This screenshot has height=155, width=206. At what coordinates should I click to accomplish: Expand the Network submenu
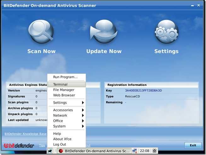66,115
